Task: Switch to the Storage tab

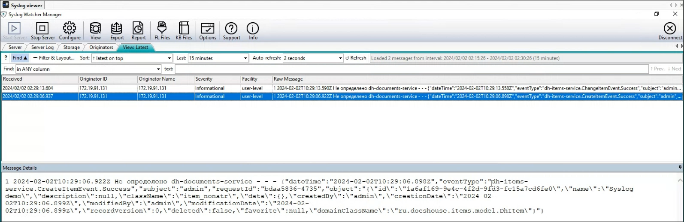Action: 72,47
